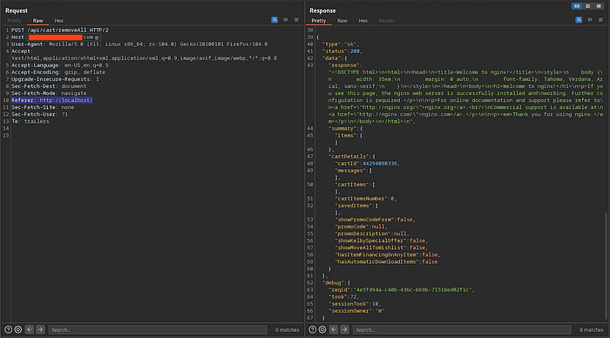610x338 pixels.
Task: Click the "hasAutomaticDownloadItems":false line
Action: click(x=386, y=261)
